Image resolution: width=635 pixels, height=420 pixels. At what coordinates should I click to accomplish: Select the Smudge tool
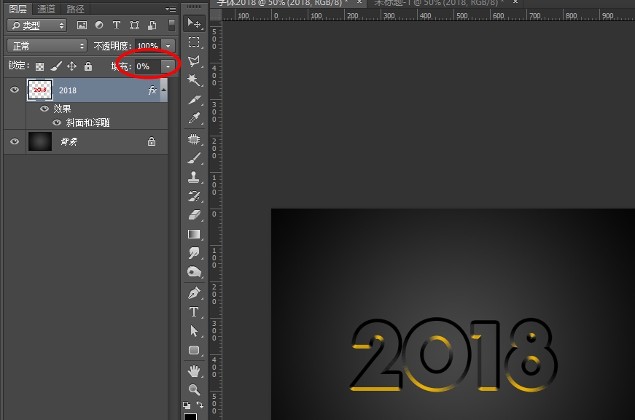[194, 253]
